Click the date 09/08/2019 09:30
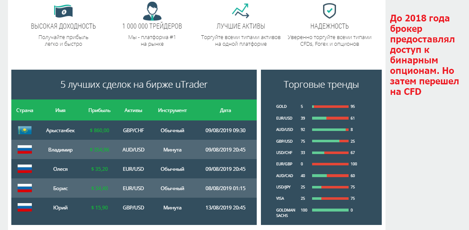 pyautogui.click(x=226, y=131)
